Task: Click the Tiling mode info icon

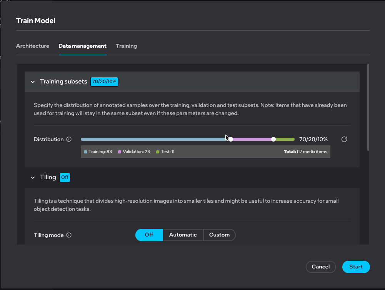Action: pyautogui.click(x=69, y=235)
